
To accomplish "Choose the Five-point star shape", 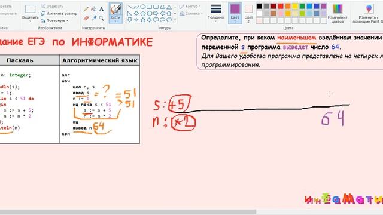I will point(143,20).
